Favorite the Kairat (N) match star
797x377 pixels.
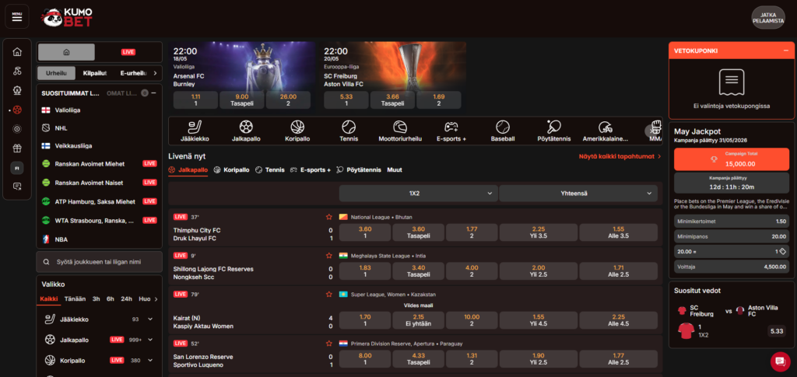329,294
